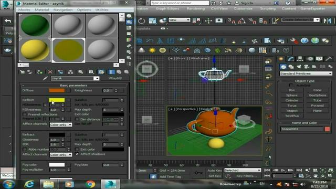336x189 pixels.
Task: Open the Modify tab in command panel
Action: click(290, 59)
